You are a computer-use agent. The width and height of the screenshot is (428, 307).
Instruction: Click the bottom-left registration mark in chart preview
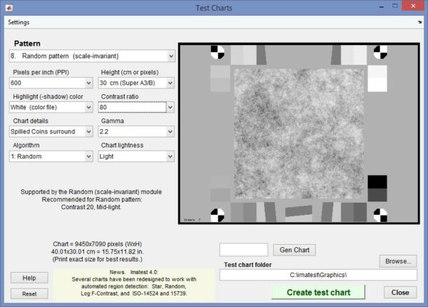(x=218, y=214)
